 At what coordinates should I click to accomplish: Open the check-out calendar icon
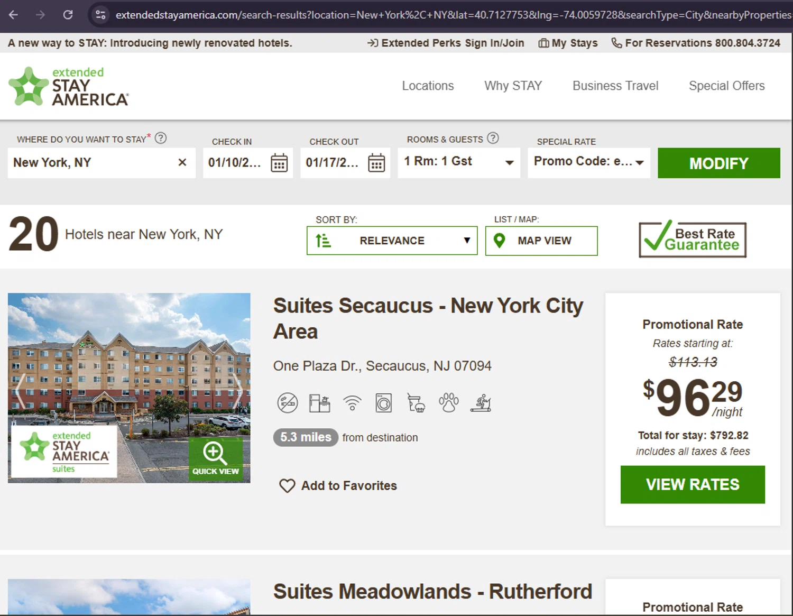376,163
